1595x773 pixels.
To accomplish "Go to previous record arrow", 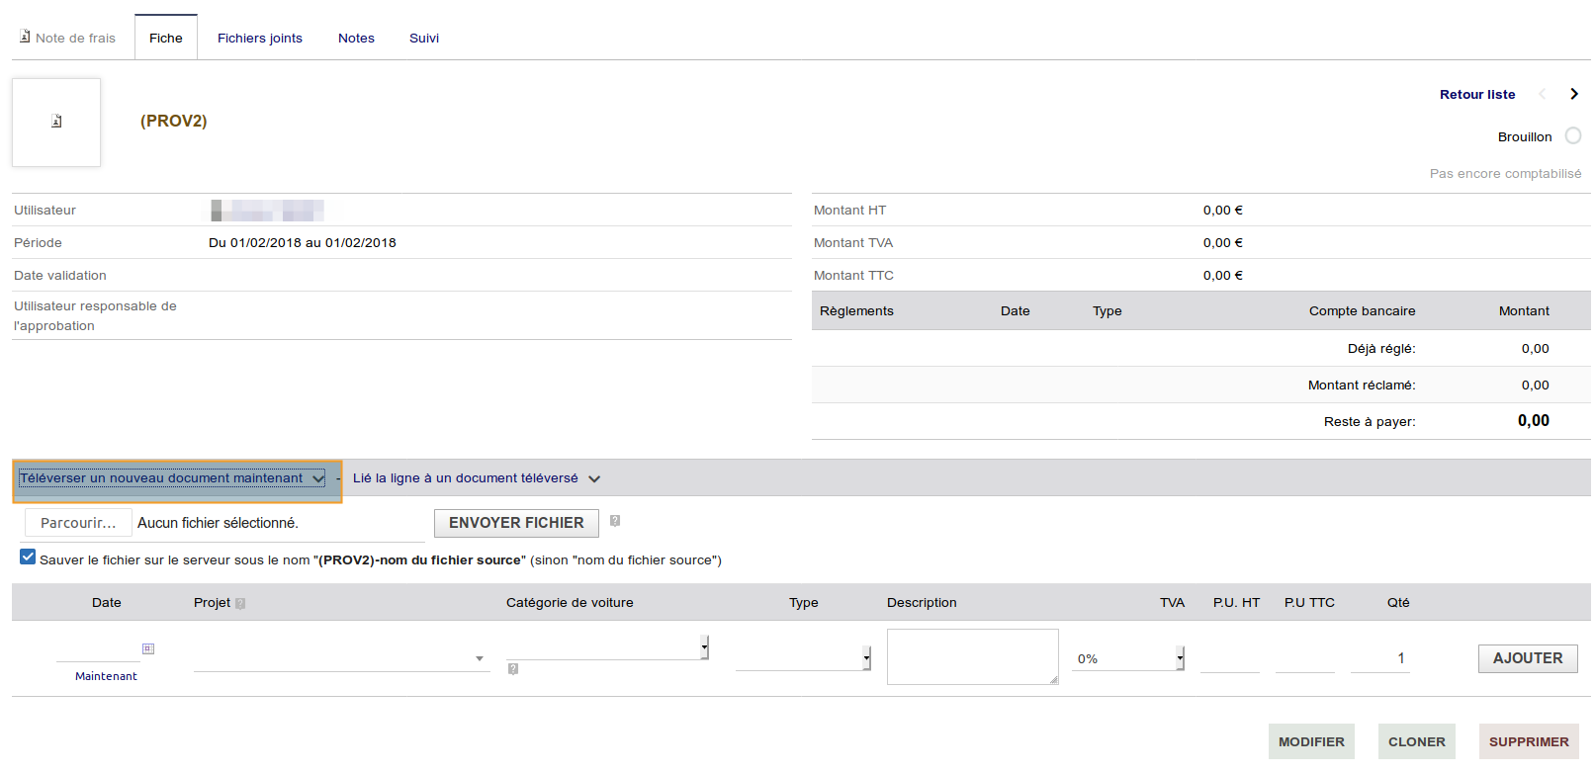I will (1542, 94).
